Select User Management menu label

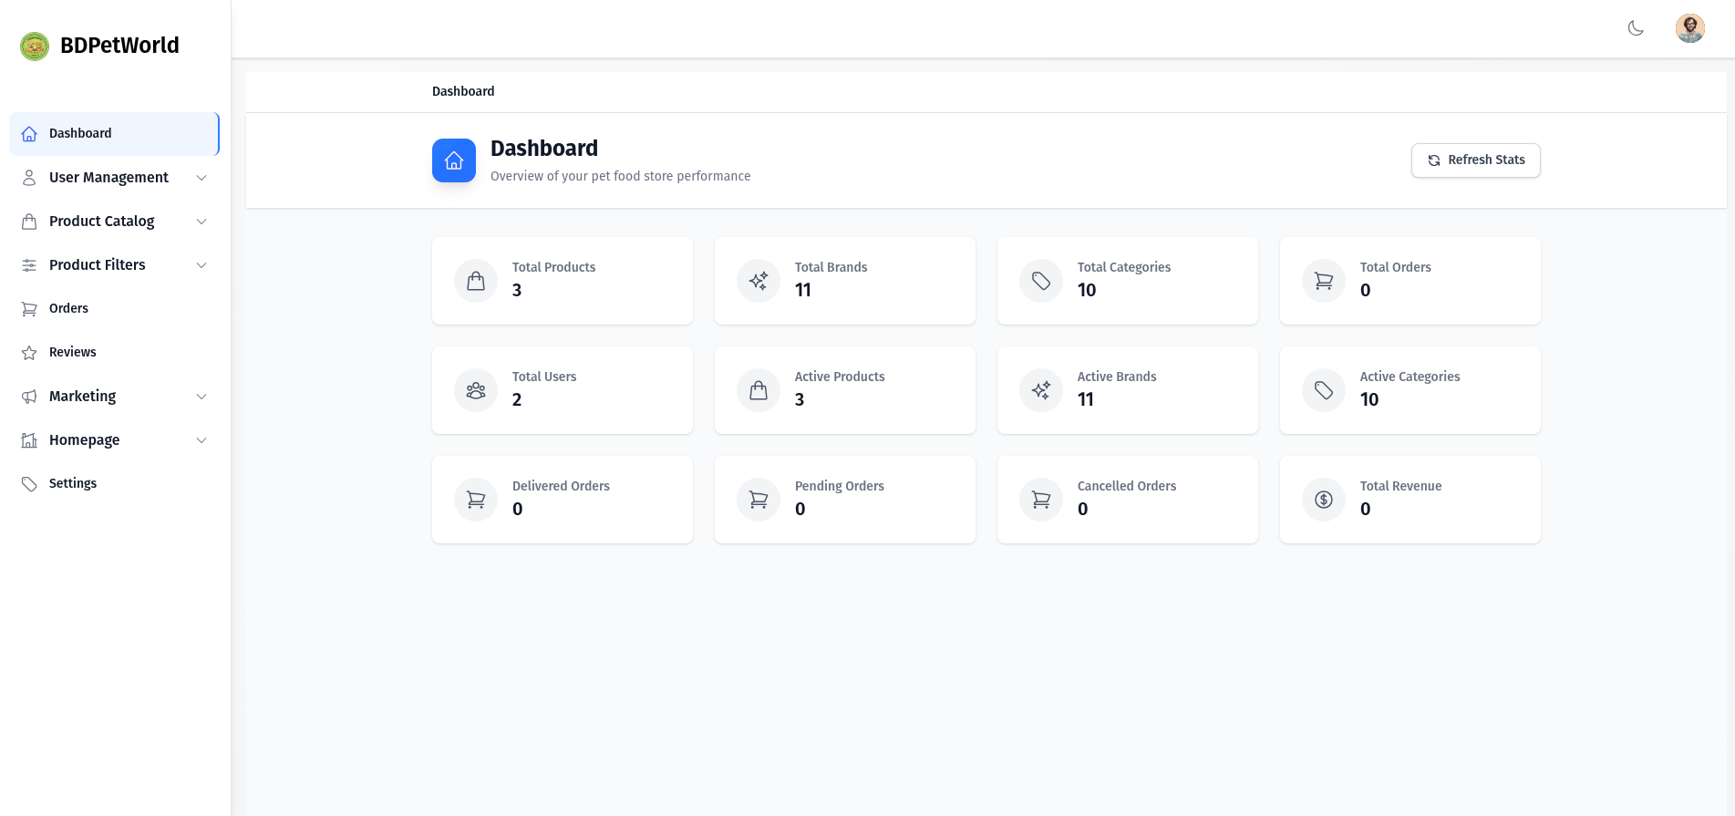tap(108, 178)
